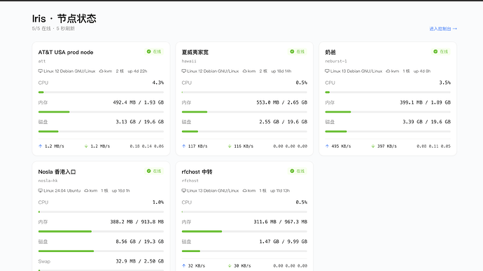Viewport: 483px width, 271px height.
Task: Click the uptime text up 11d 13h
Action: tap(280, 191)
